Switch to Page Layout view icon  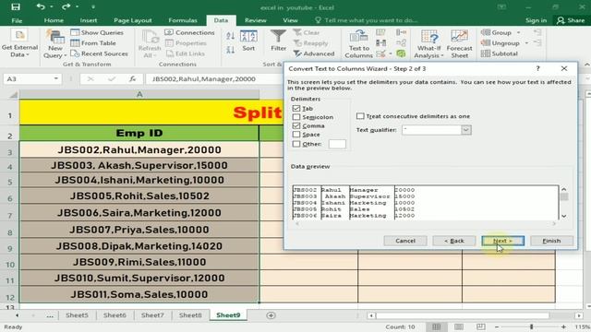point(459,326)
